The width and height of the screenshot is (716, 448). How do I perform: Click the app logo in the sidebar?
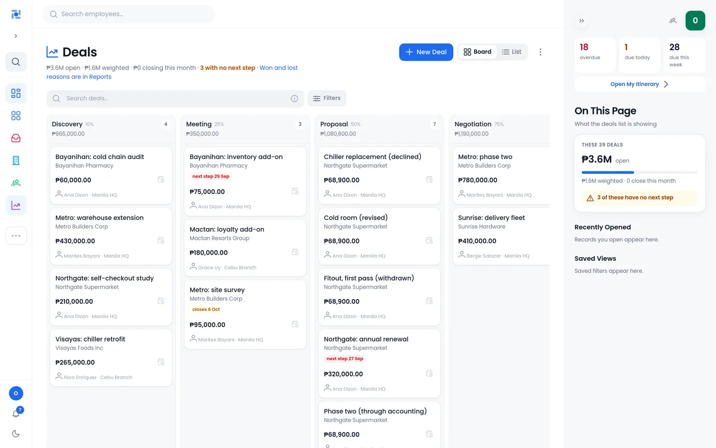point(16,14)
